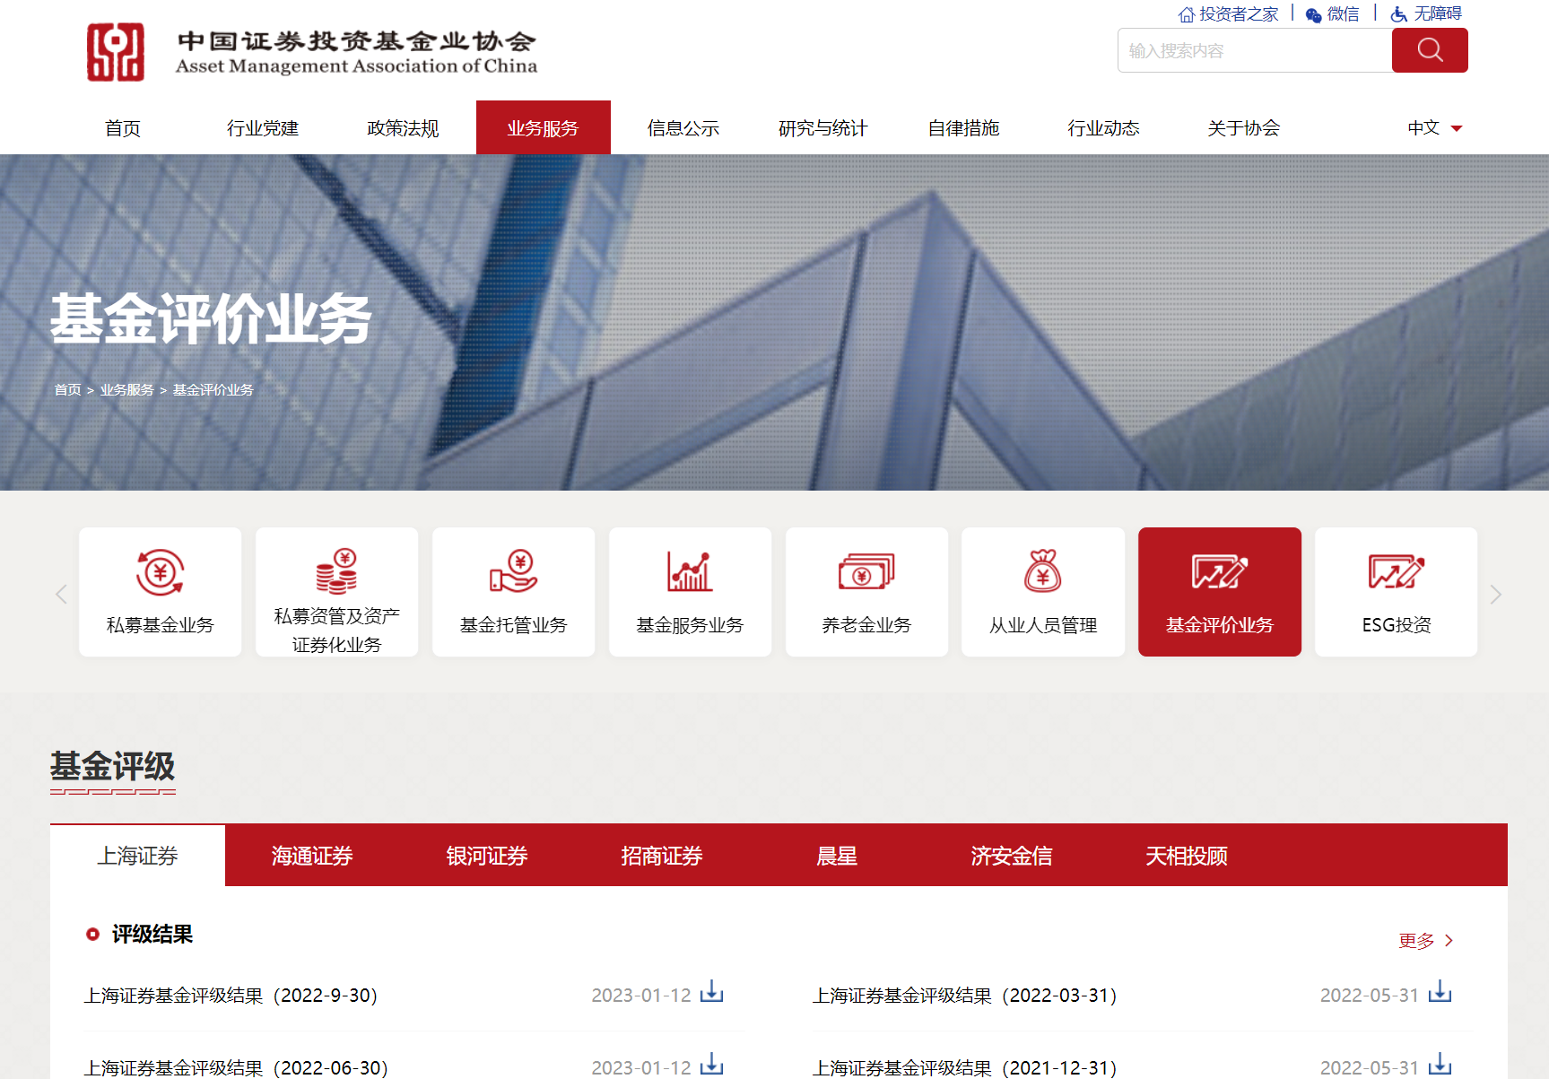Expand 更多 rating results arrow
The image size is (1549, 1079).
[x=1449, y=940]
